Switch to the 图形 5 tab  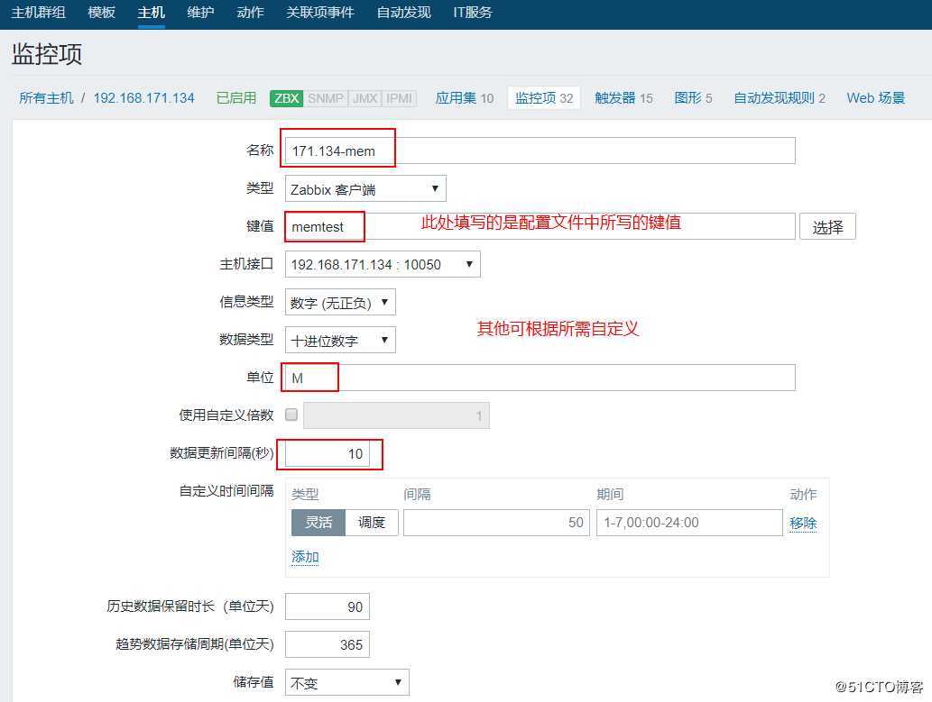[692, 98]
